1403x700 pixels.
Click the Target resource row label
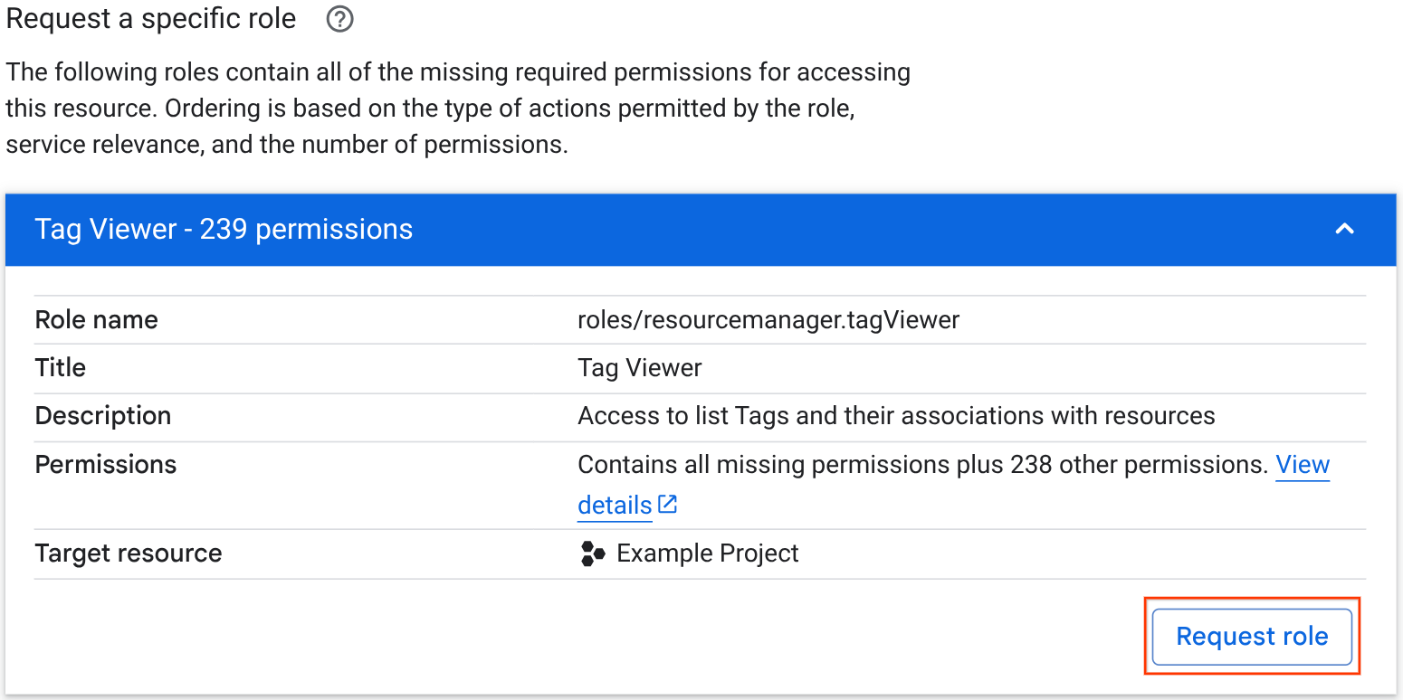click(x=128, y=553)
